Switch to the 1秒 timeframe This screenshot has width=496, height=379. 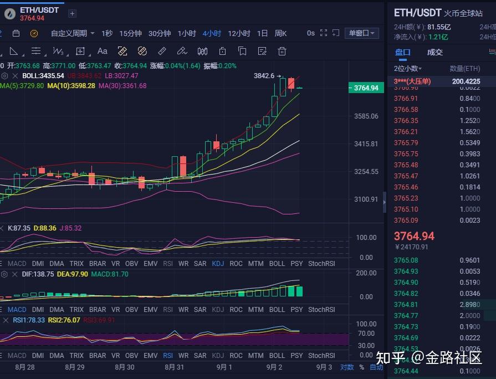pyautogui.click(x=107, y=33)
